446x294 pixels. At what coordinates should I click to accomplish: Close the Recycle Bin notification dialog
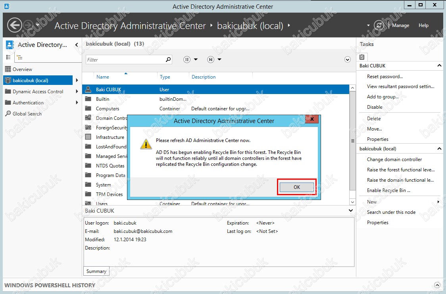click(x=312, y=119)
